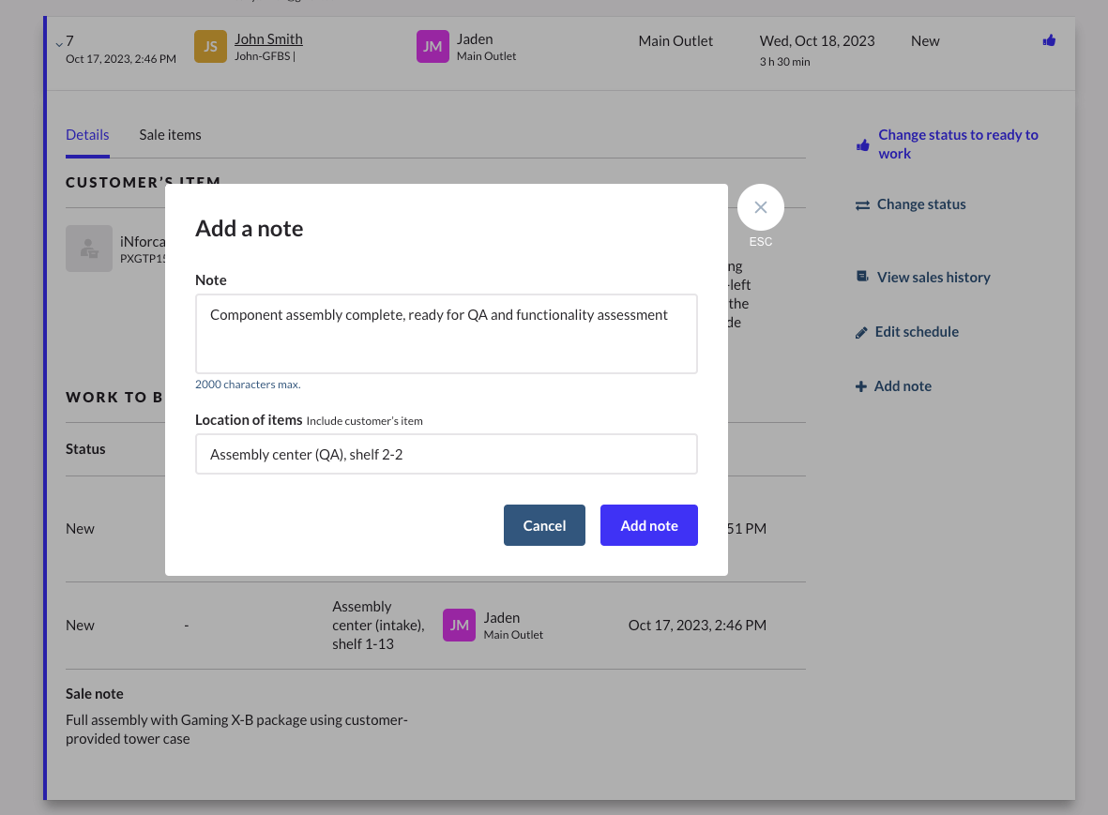1108x815 pixels.
Task: Click the swap arrows icon beside Change status
Action: 862,205
